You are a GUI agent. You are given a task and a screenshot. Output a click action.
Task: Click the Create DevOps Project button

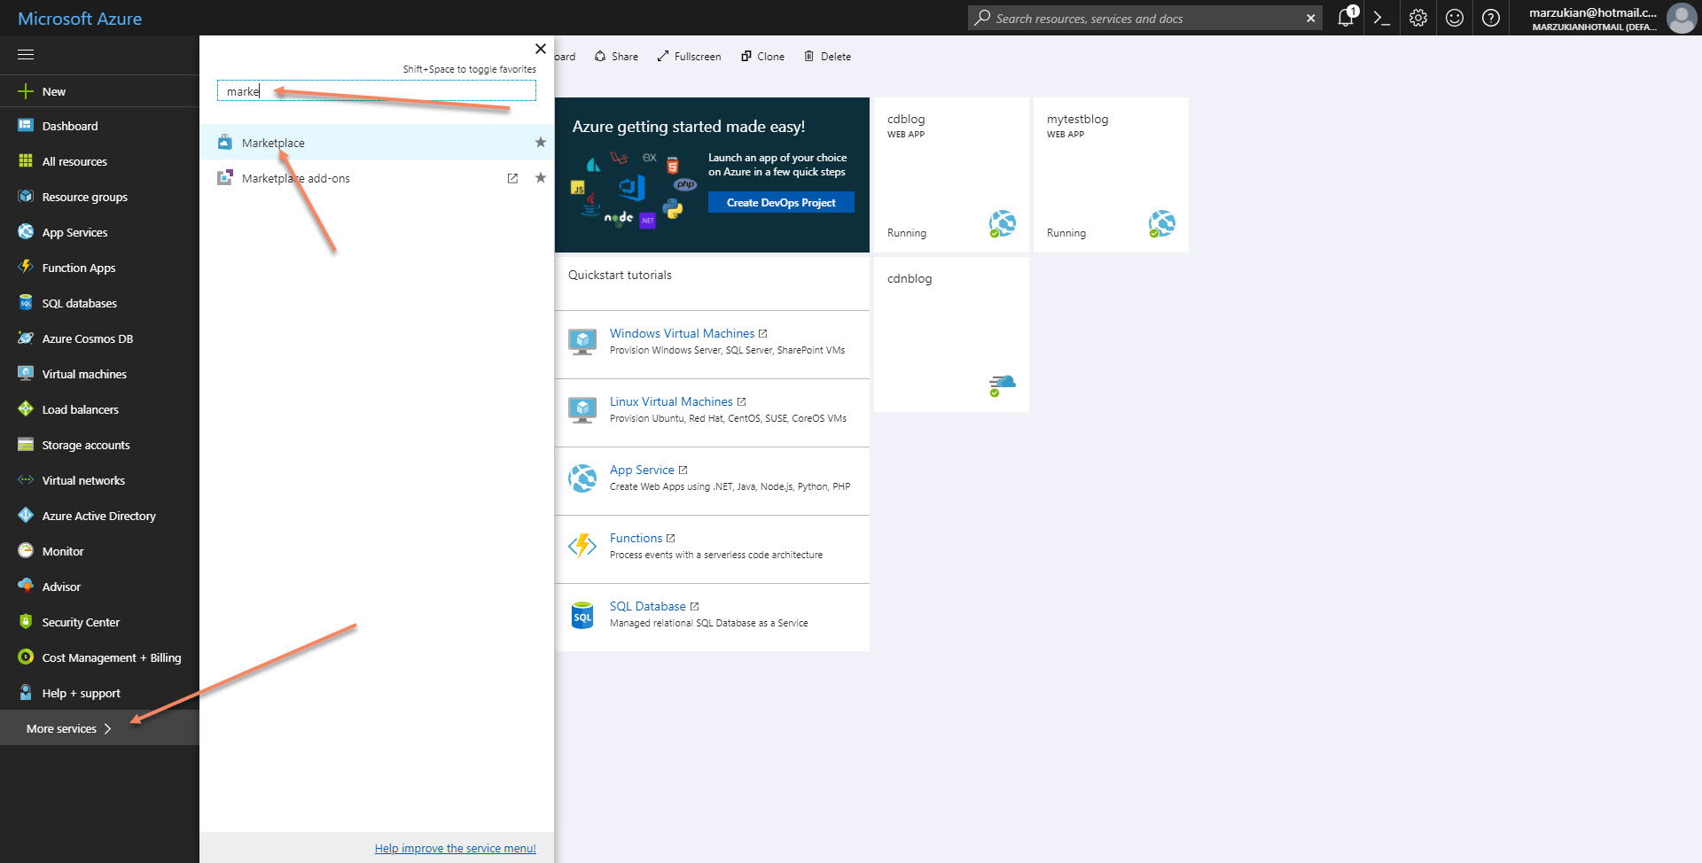[780, 202]
